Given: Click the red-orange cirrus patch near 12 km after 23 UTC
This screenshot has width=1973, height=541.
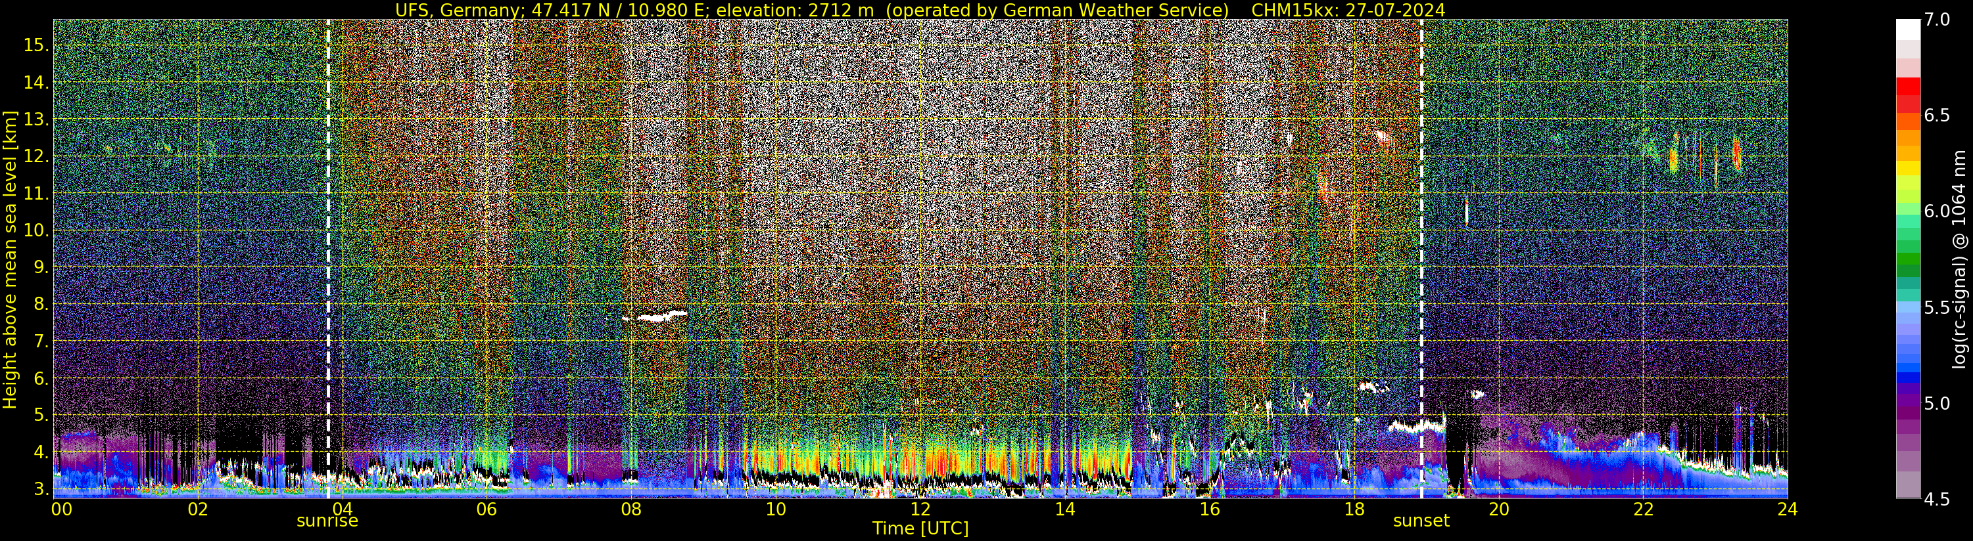Looking at the screenshot, I should coord(1737,154).
